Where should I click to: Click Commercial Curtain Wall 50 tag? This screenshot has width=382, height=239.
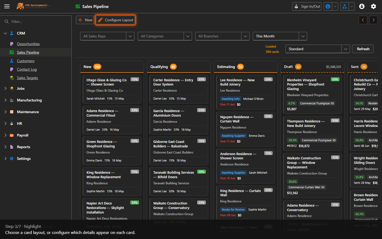tap(306, 187)
